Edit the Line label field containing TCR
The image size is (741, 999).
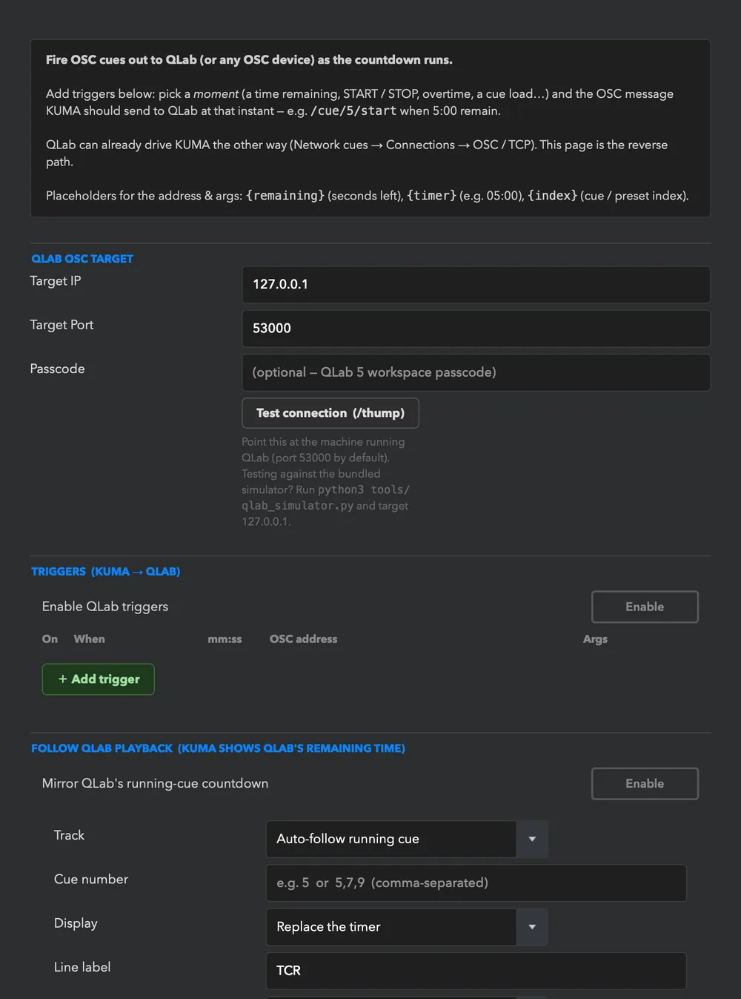pyautogui.click(x=476, y=971)
